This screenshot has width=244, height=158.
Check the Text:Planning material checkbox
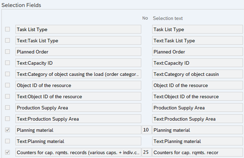(7, 141)
